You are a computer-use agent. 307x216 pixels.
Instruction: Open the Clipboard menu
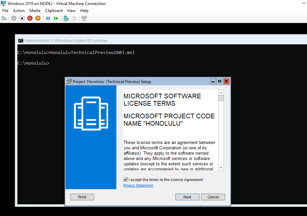54,11
